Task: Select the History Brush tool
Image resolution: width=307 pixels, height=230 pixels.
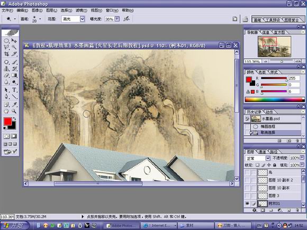Action: (x=14, y=69)
